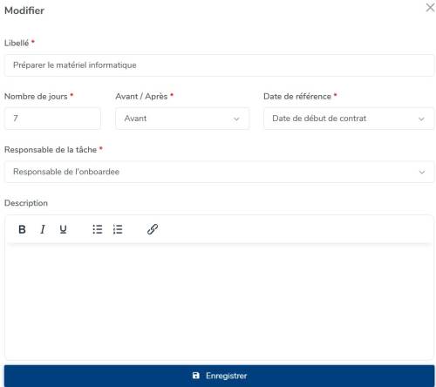436x387 pixels.
Task: Insert a numbered list in description
Action: [x=118, y=229]
